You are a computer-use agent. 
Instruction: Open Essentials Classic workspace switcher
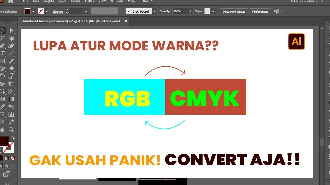pos(307,1)
